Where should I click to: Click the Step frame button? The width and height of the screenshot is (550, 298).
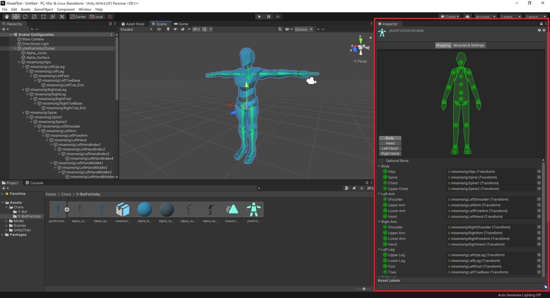coord(278,17)
